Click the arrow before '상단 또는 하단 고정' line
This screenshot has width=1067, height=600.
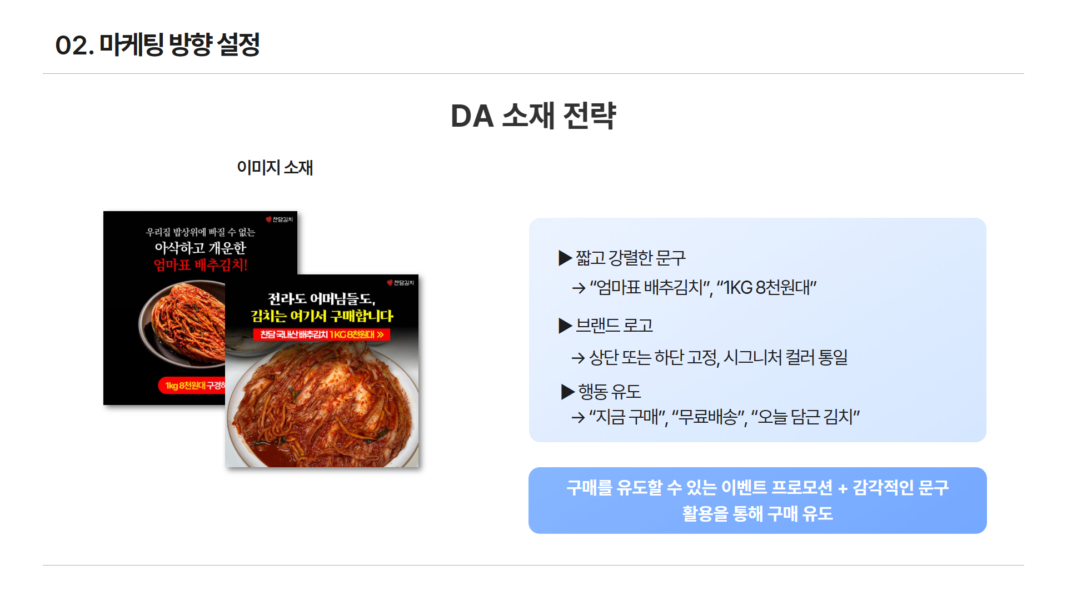pyautogui.click(x=578, y=358)
